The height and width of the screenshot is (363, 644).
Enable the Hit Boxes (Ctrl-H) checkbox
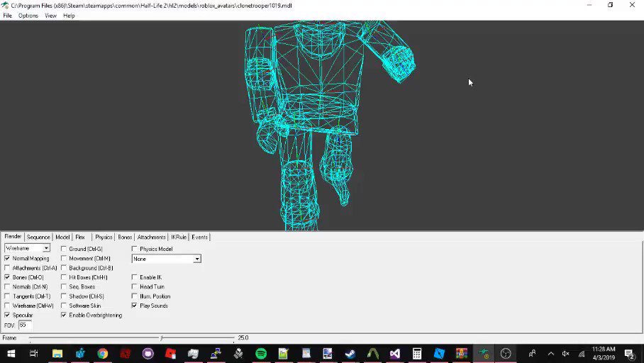[x=64, y=277]
